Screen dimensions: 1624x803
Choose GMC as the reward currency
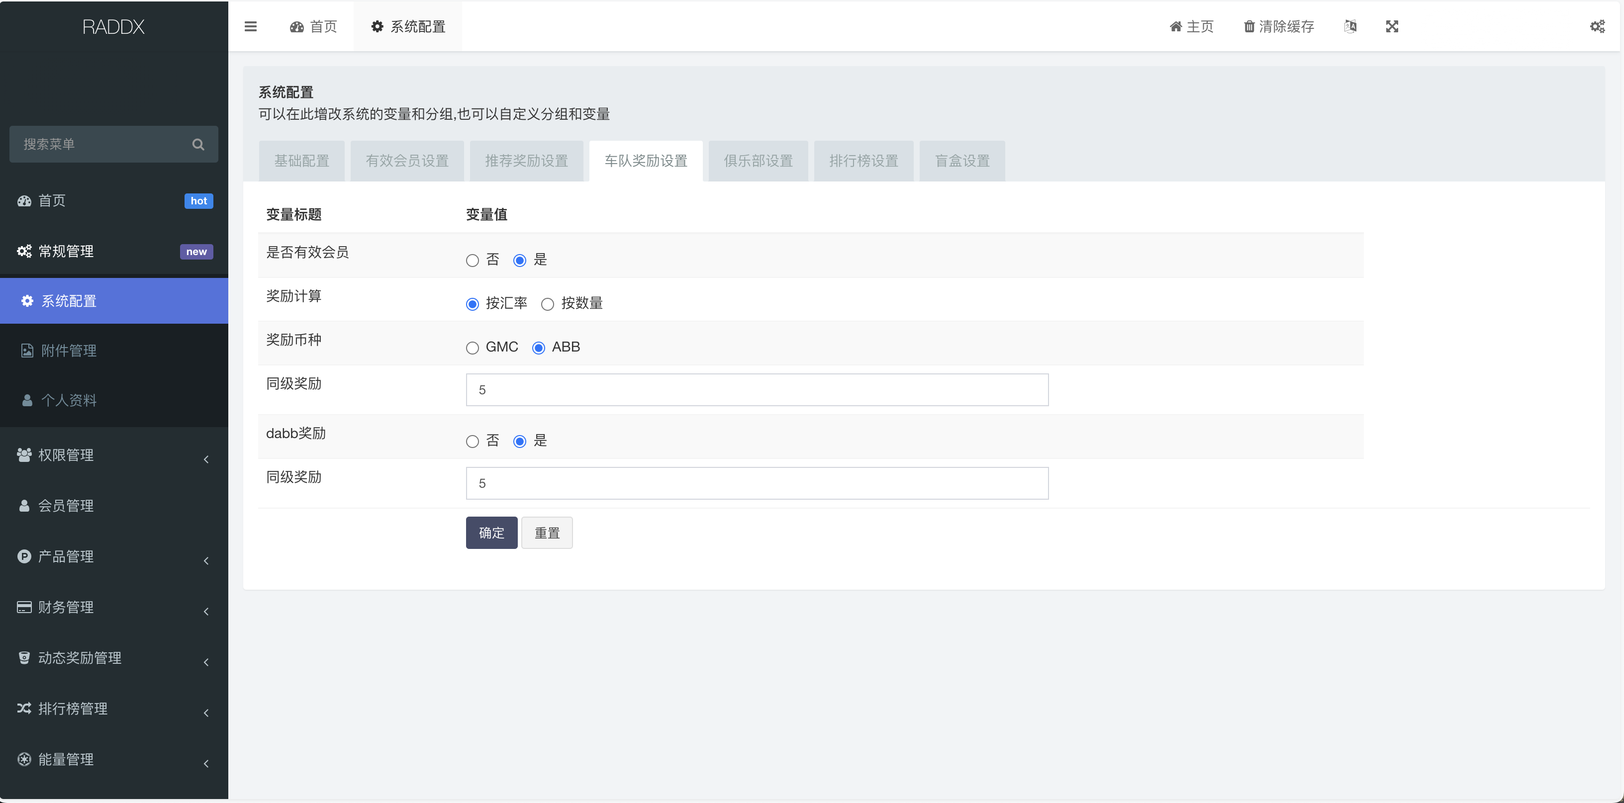pyautogui.click(x=472, y=347)
